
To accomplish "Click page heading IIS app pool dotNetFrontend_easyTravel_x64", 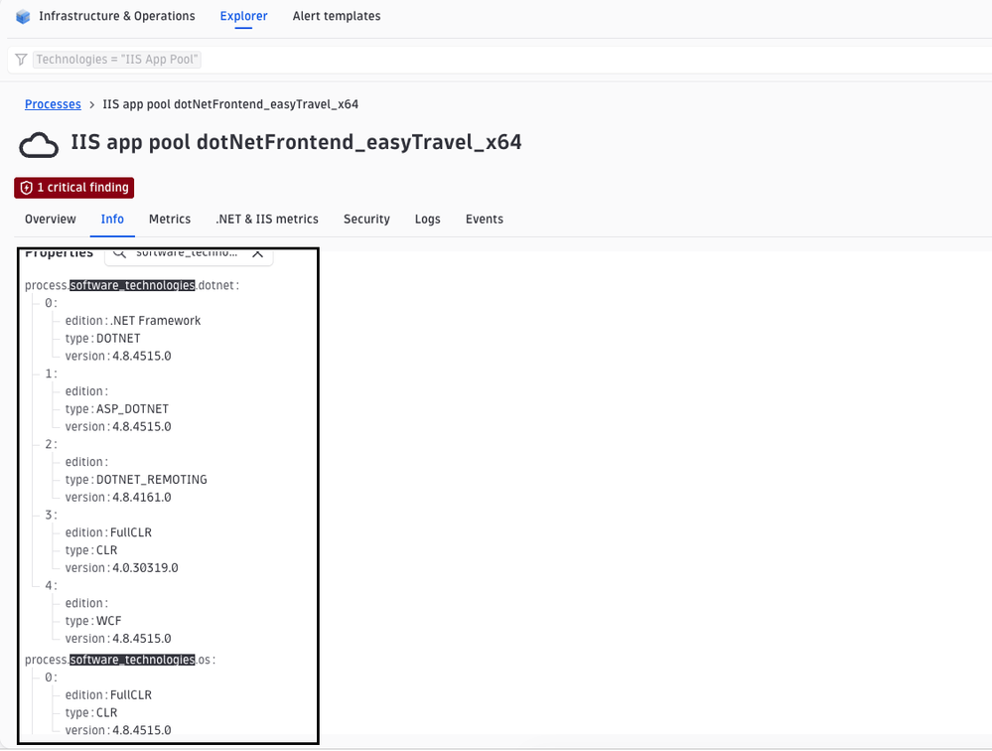I will tap(296, 142).
